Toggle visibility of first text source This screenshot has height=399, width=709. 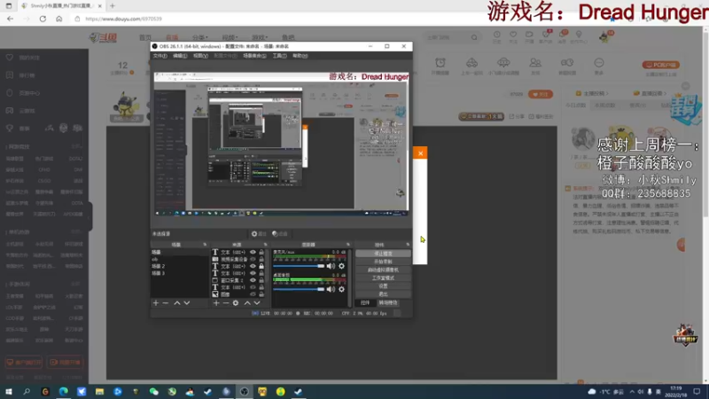click(253, 253)
